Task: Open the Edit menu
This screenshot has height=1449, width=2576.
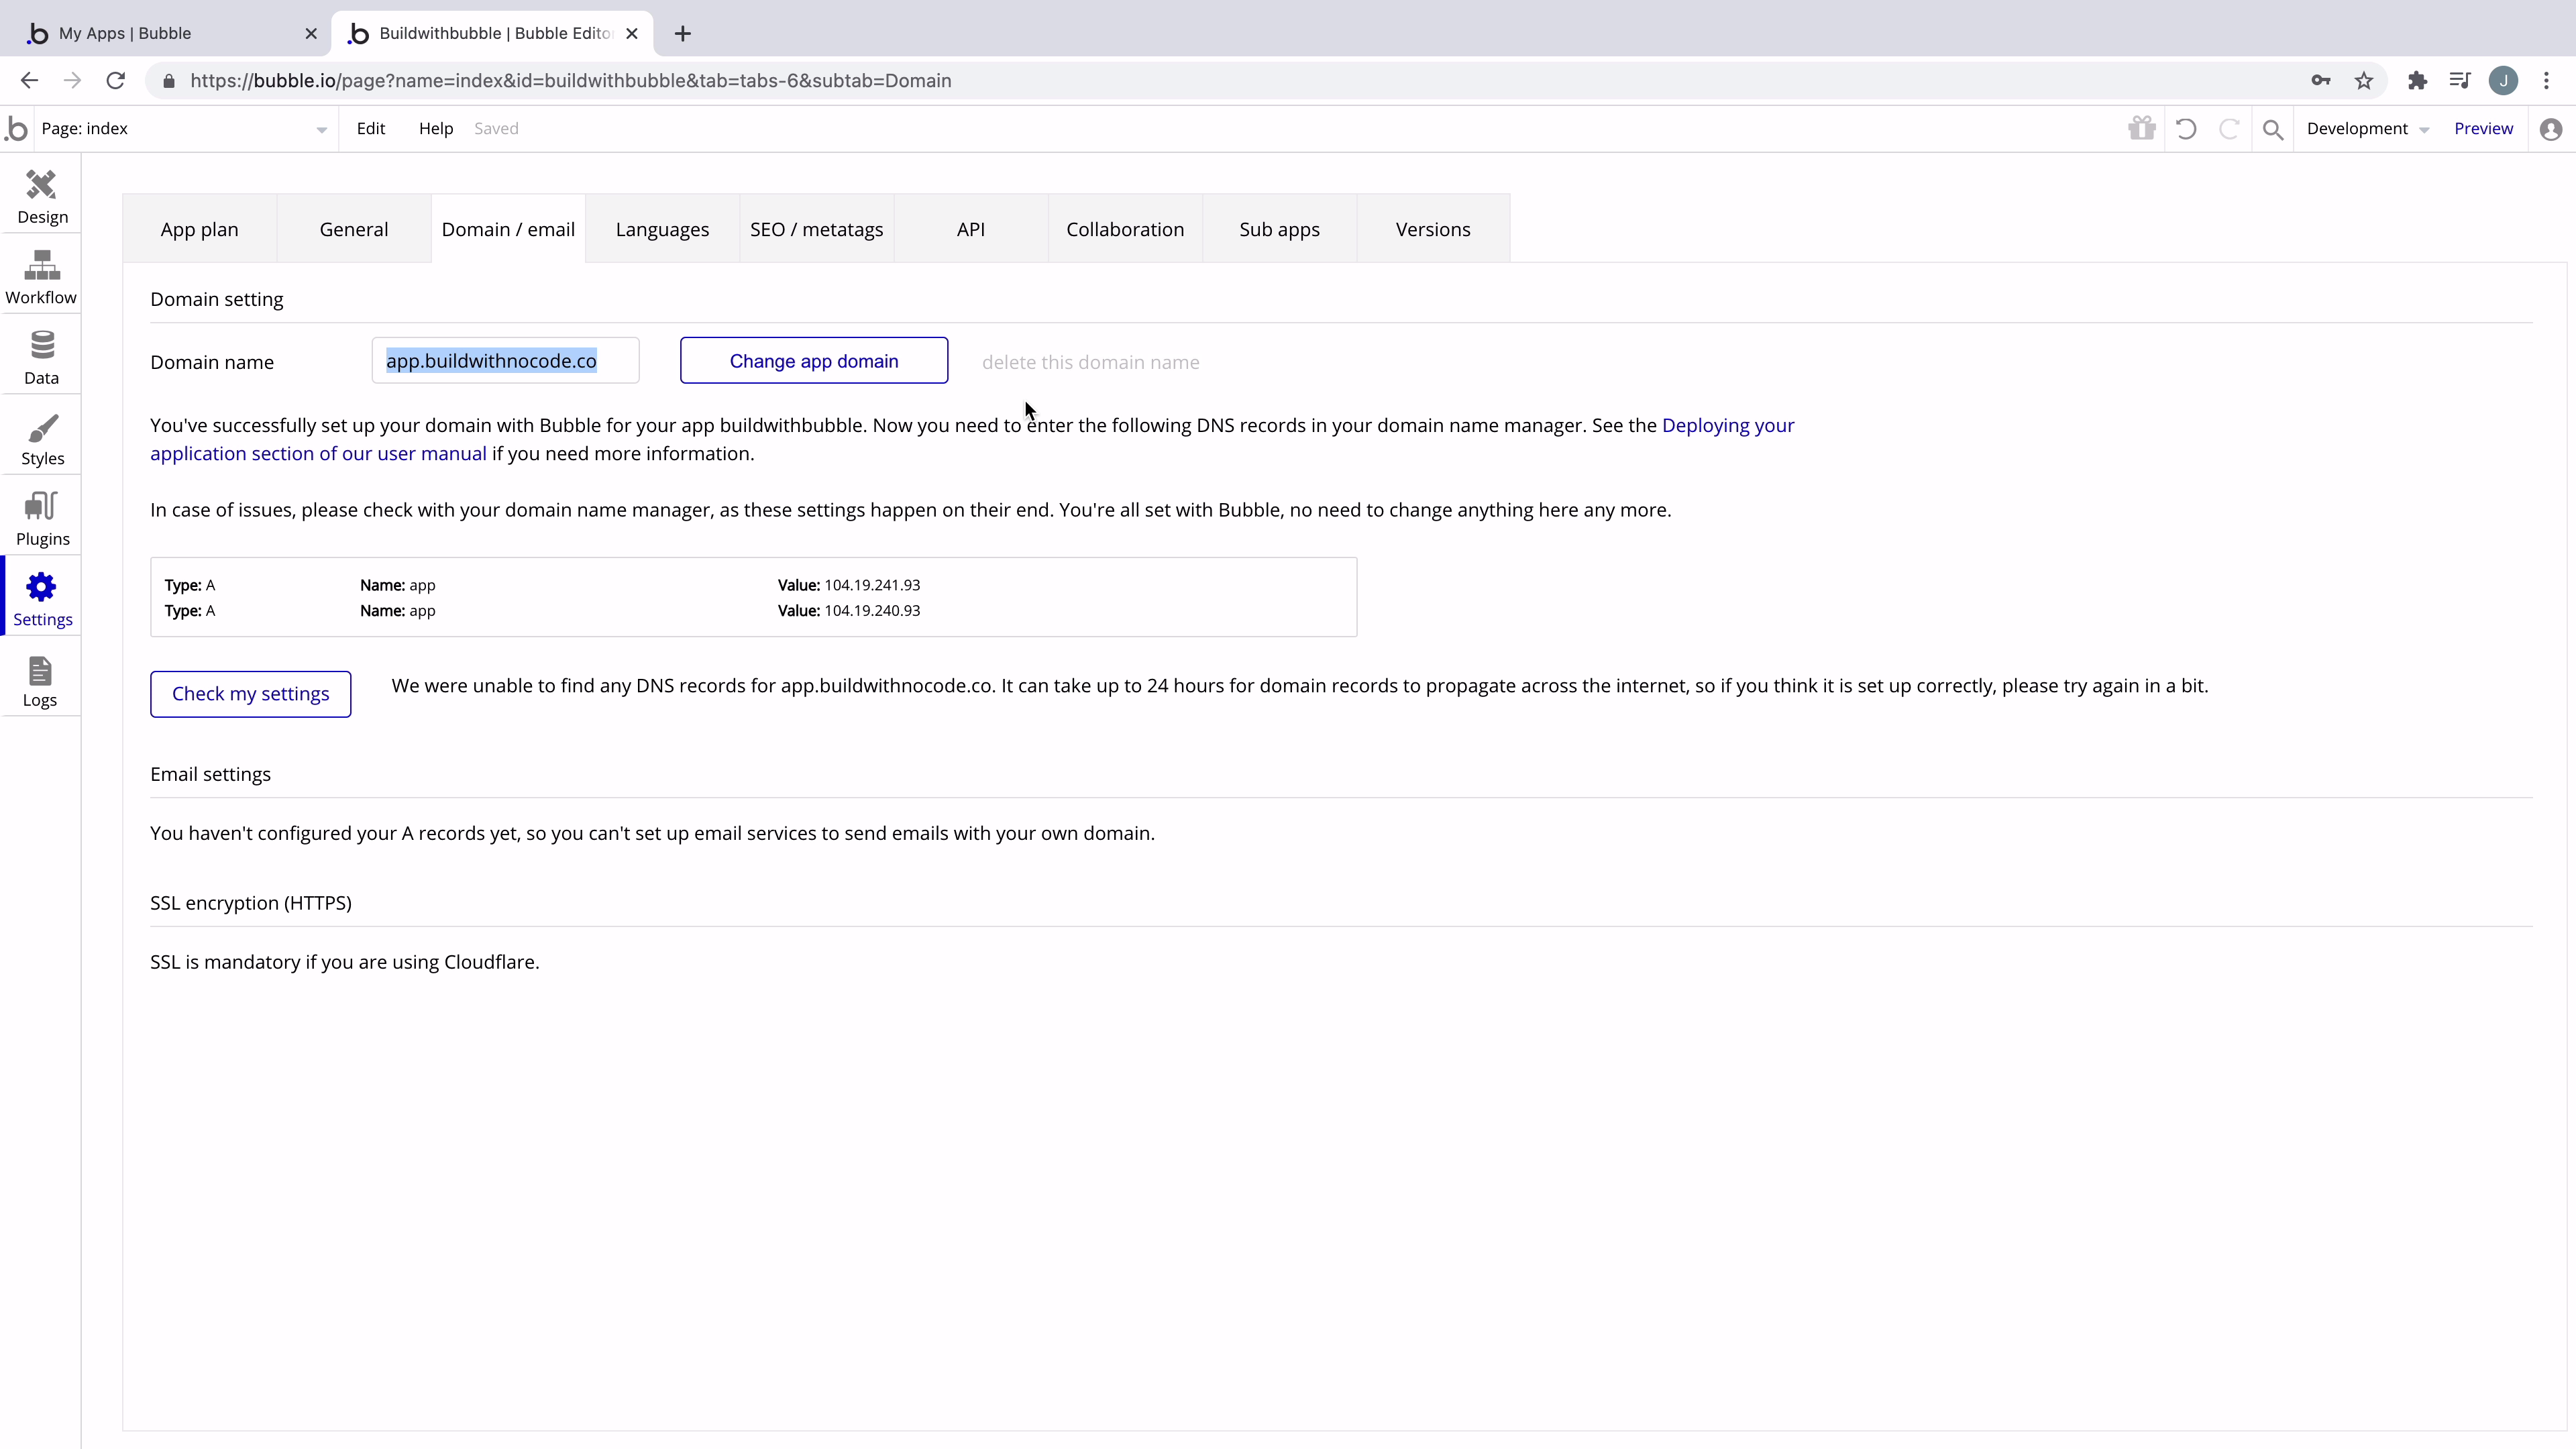Action: point(370,128)
